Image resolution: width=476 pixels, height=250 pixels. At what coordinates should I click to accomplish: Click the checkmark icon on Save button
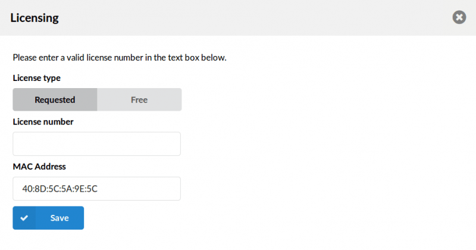[x=24, y=218]
